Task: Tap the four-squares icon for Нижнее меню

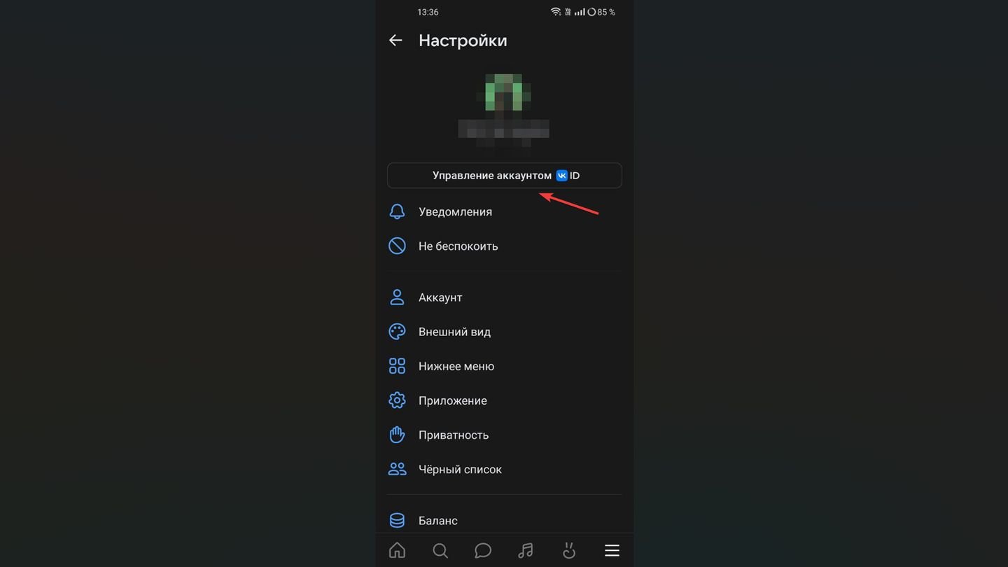Action: [x=397, y=365]
